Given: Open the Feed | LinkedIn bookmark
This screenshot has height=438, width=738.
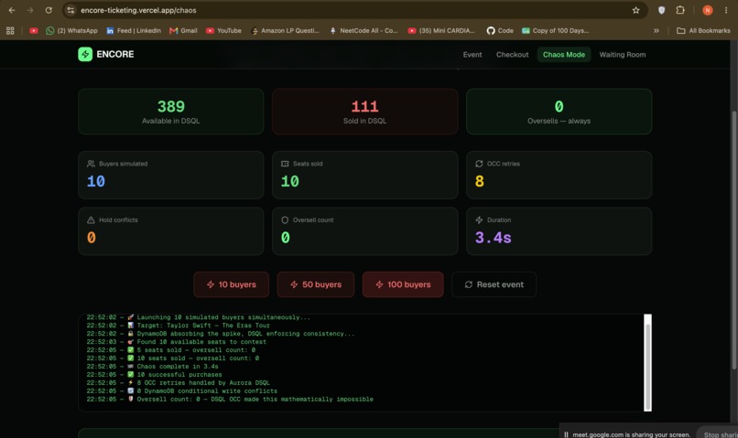Looking at the screenshot, I should pos(134,30).
